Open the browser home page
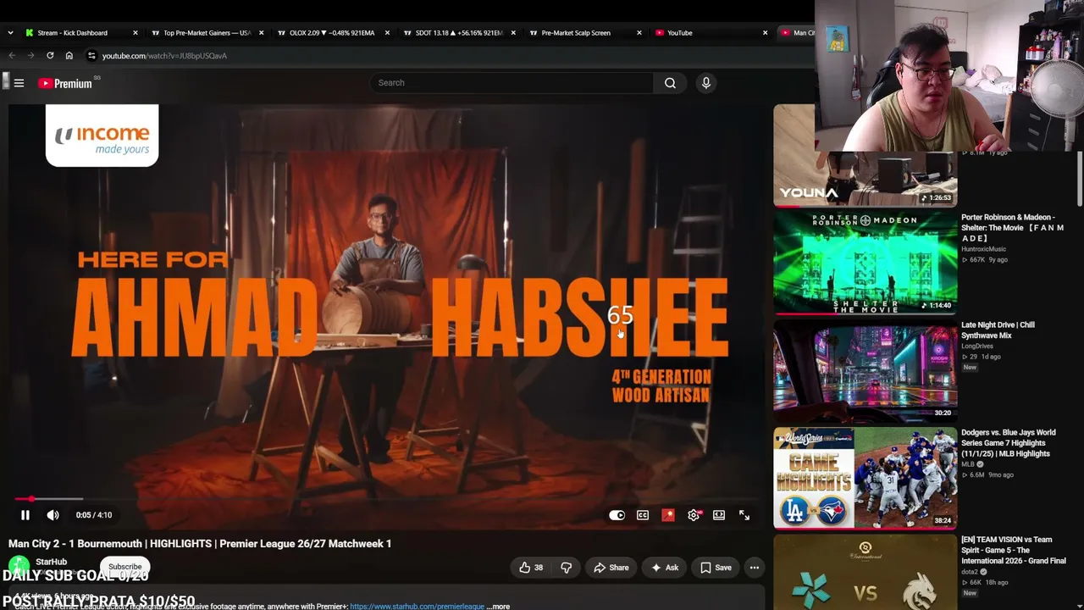Viewport: 1084px width, 610px height. (69, 56)
